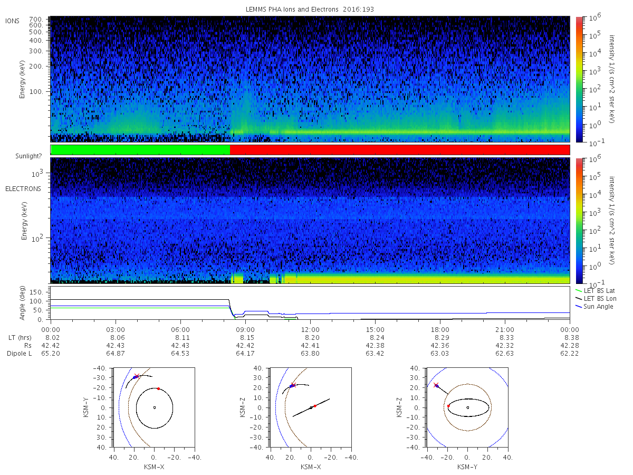Click the plot title 'LEMMS PHA Ions and Electrons 2016:193'
The width and height of the screenshot is (633, 475).
point(310,9)
